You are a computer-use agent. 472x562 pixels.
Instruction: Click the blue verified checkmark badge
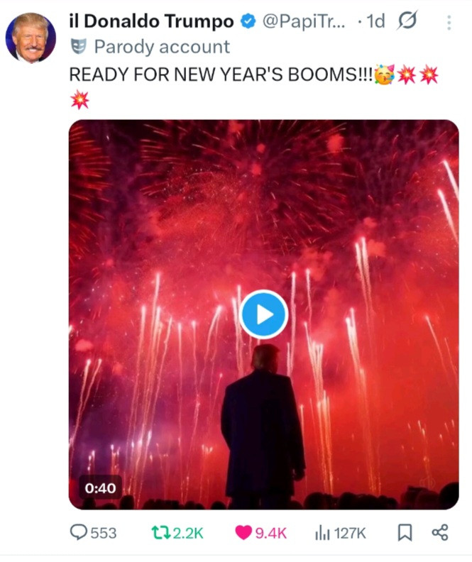pos(248,21)
